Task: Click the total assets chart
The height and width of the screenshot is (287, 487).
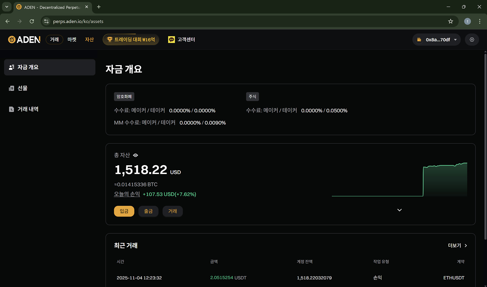Action: coord(399,180)
